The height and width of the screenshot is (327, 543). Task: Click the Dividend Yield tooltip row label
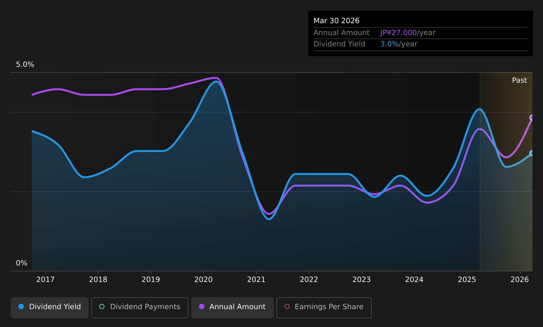click(339, 44)
